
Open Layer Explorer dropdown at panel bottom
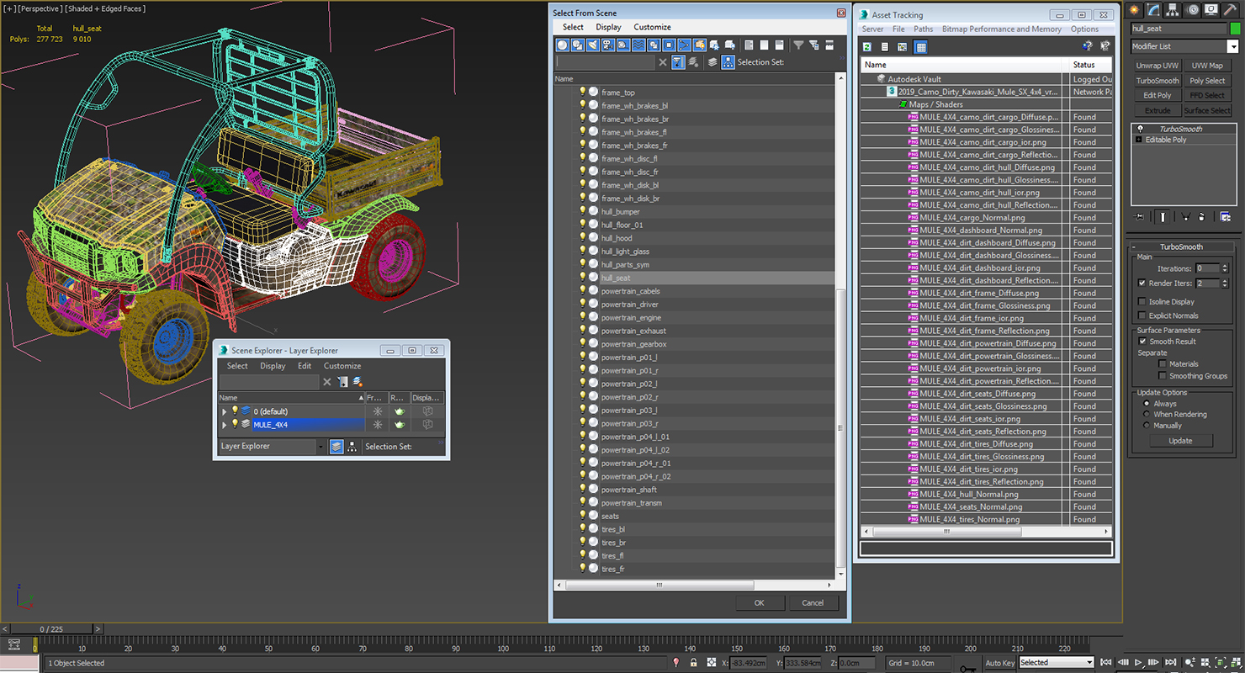321,447
